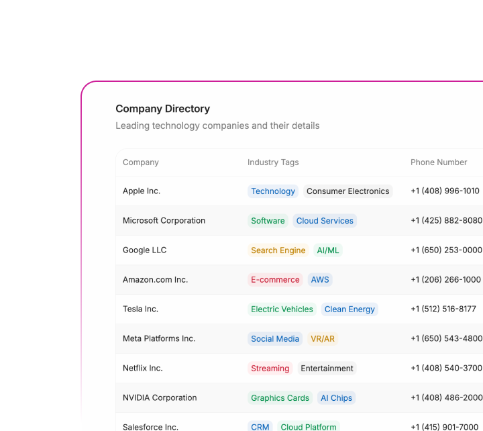Select the Clean Energy tag

(350, 309)
